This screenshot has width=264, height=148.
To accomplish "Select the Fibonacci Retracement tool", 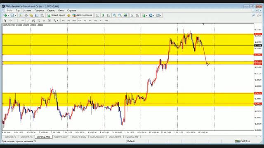I will [x=39, y=21].
